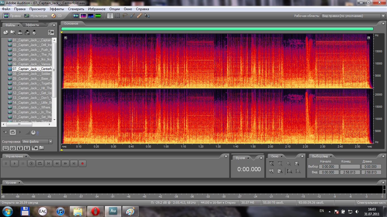Select the Effects Paintbrush tool

coord(132,16)
